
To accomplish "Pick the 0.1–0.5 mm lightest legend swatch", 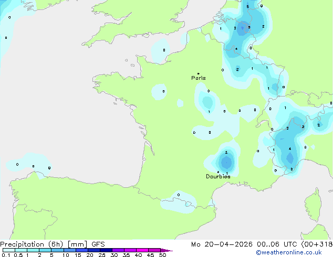I will pyautogui.click(x=9, y=250).
